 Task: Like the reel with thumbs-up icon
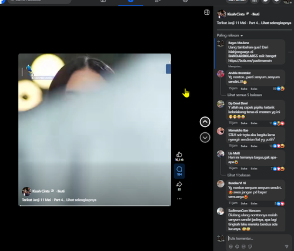[179, 155]
